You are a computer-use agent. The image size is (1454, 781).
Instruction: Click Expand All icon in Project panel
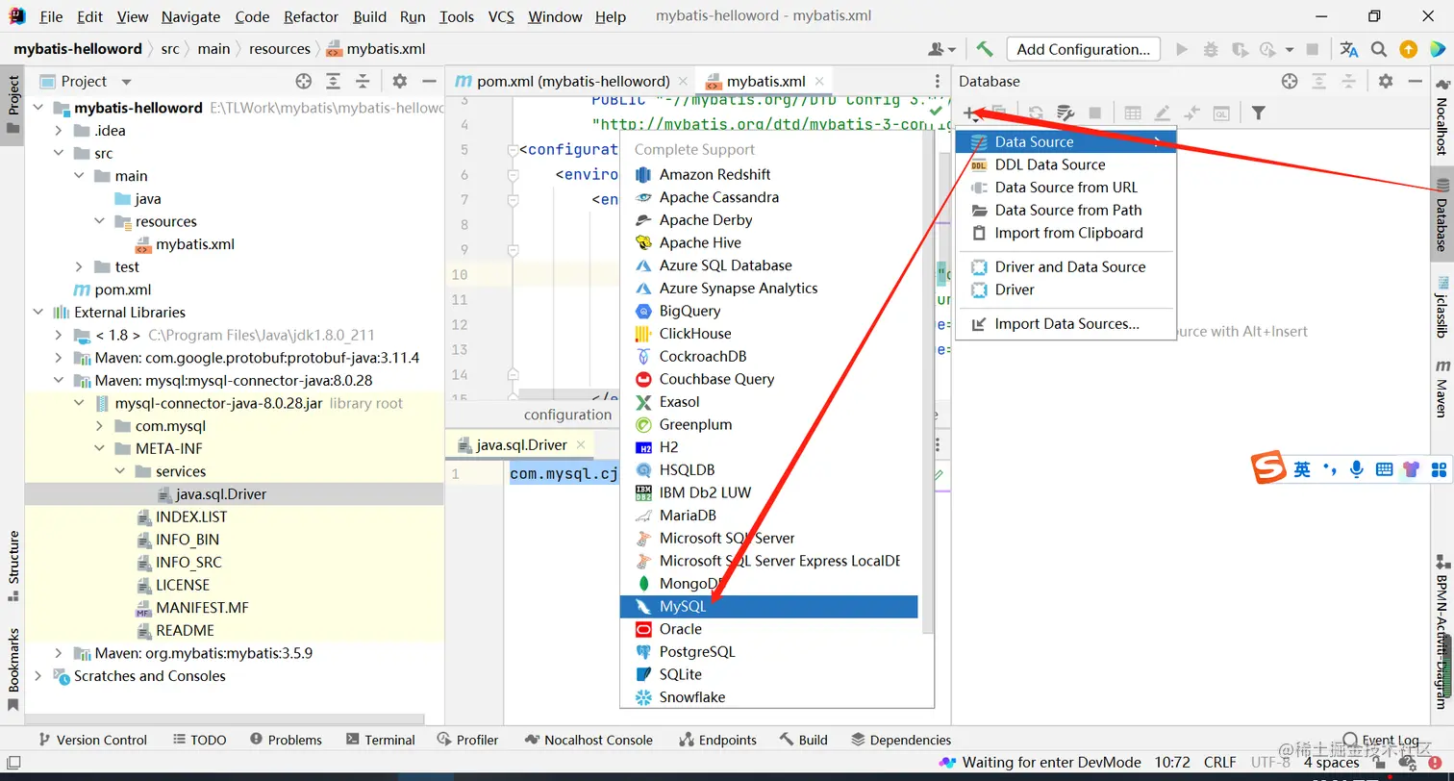click(x=333, y=82)
